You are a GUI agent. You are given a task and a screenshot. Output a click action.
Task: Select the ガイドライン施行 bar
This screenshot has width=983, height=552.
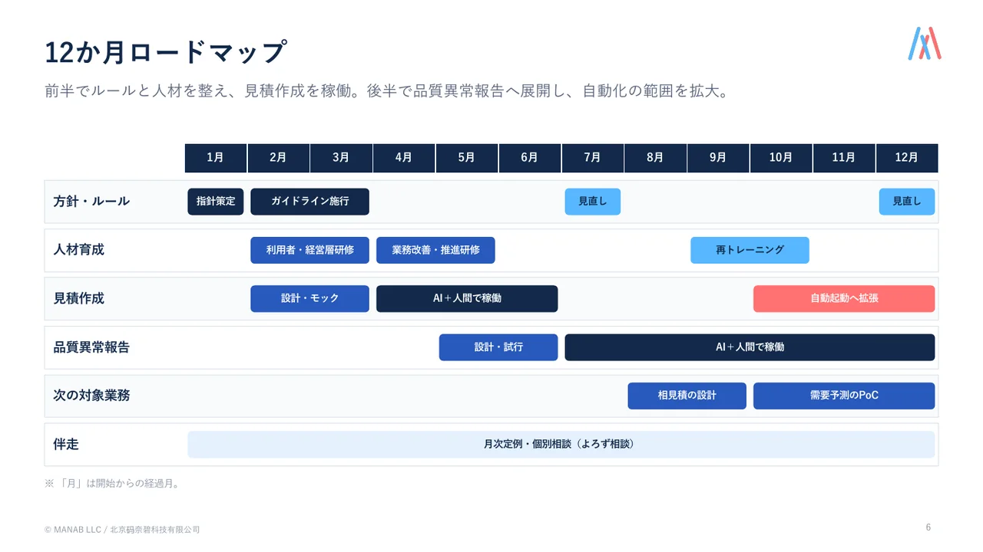click(310, 202)
